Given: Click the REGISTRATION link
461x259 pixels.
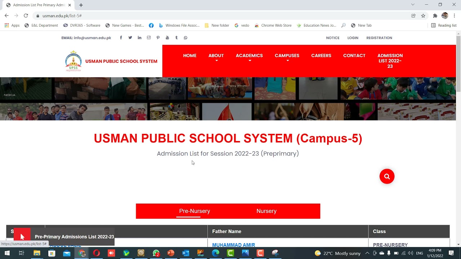Looking at the screenshot, I should click(x=379, y=38).
